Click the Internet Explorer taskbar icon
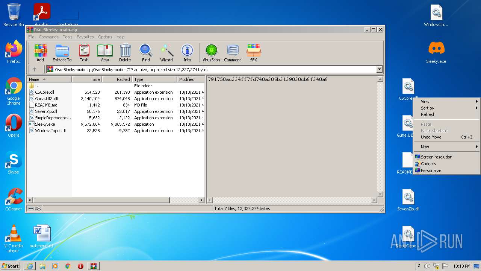481x271 pixels. [30, 266]
